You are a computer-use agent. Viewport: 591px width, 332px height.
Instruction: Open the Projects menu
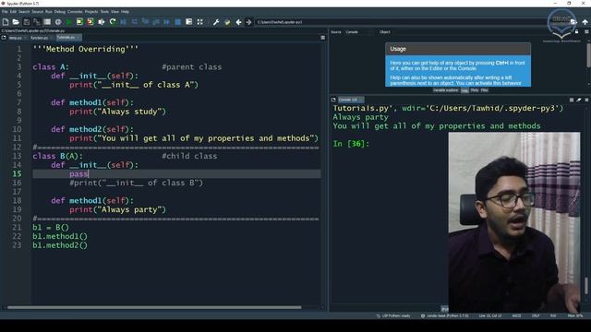click(x=91, y=12)
